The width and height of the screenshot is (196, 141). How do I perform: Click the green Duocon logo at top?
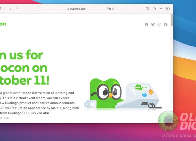(x=3, y=24)
